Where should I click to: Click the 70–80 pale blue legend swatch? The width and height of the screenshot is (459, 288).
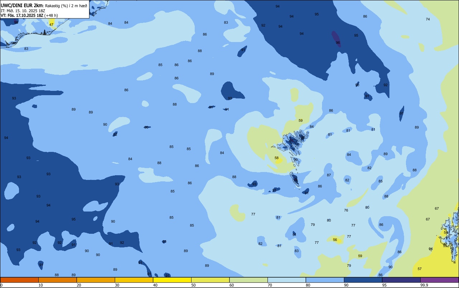coord(287,280)
